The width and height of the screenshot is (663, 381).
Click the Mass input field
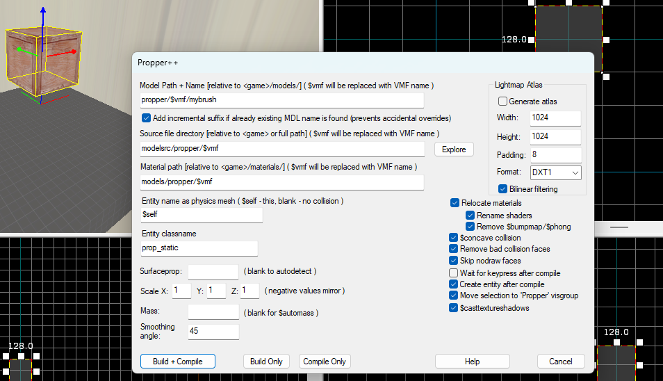[213, 311]
